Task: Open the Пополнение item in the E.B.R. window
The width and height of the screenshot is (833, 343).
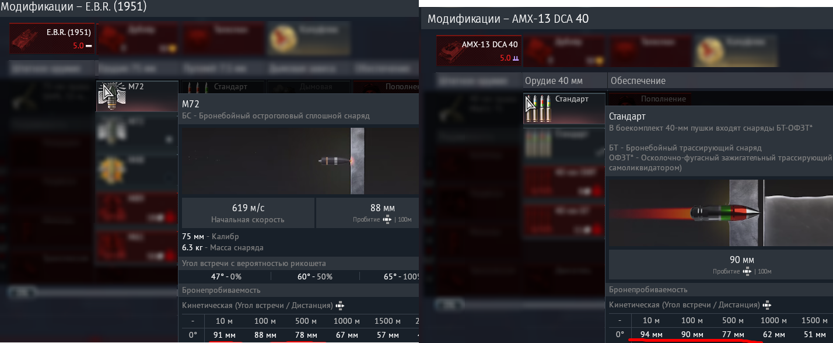Action: (386, 86)
